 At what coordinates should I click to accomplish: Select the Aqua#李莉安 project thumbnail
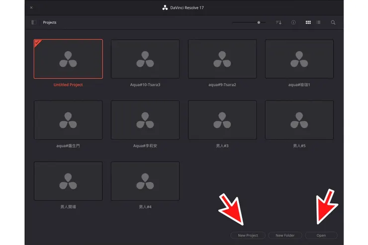click(x=145, y=120)
